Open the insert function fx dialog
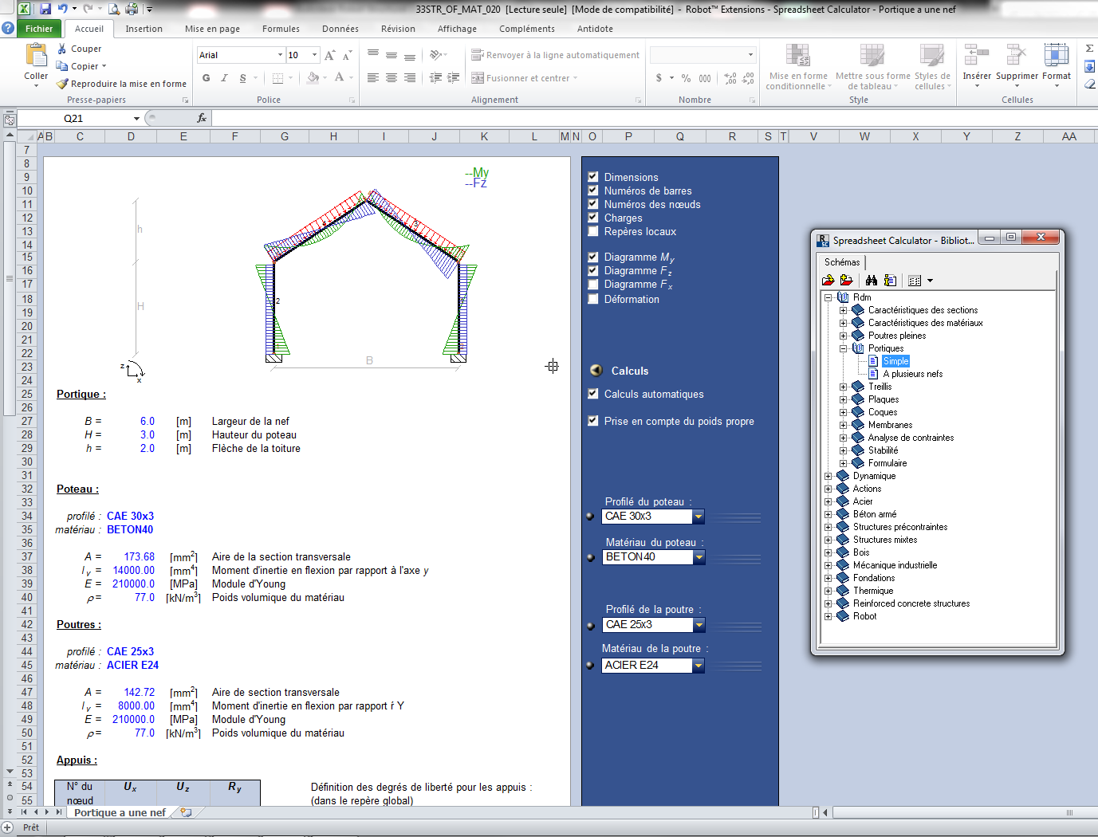This screenshot has width=1098, height=837. pos(202,118)
